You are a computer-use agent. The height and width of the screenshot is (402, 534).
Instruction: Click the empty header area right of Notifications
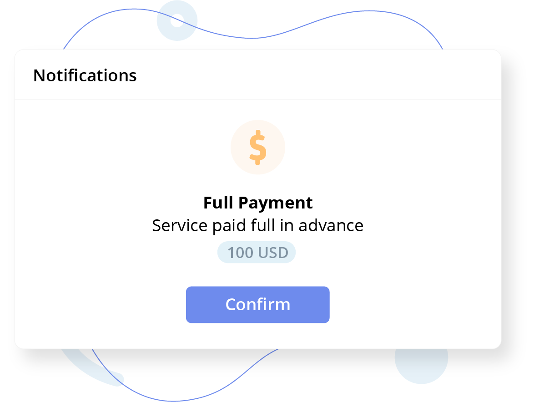[x=318, y=75]
